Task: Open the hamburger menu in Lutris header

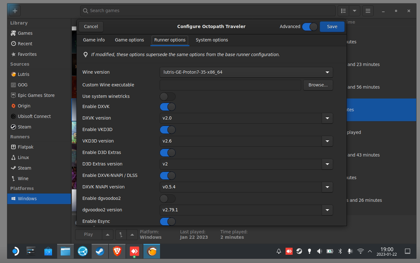Action: pos(368,11)
